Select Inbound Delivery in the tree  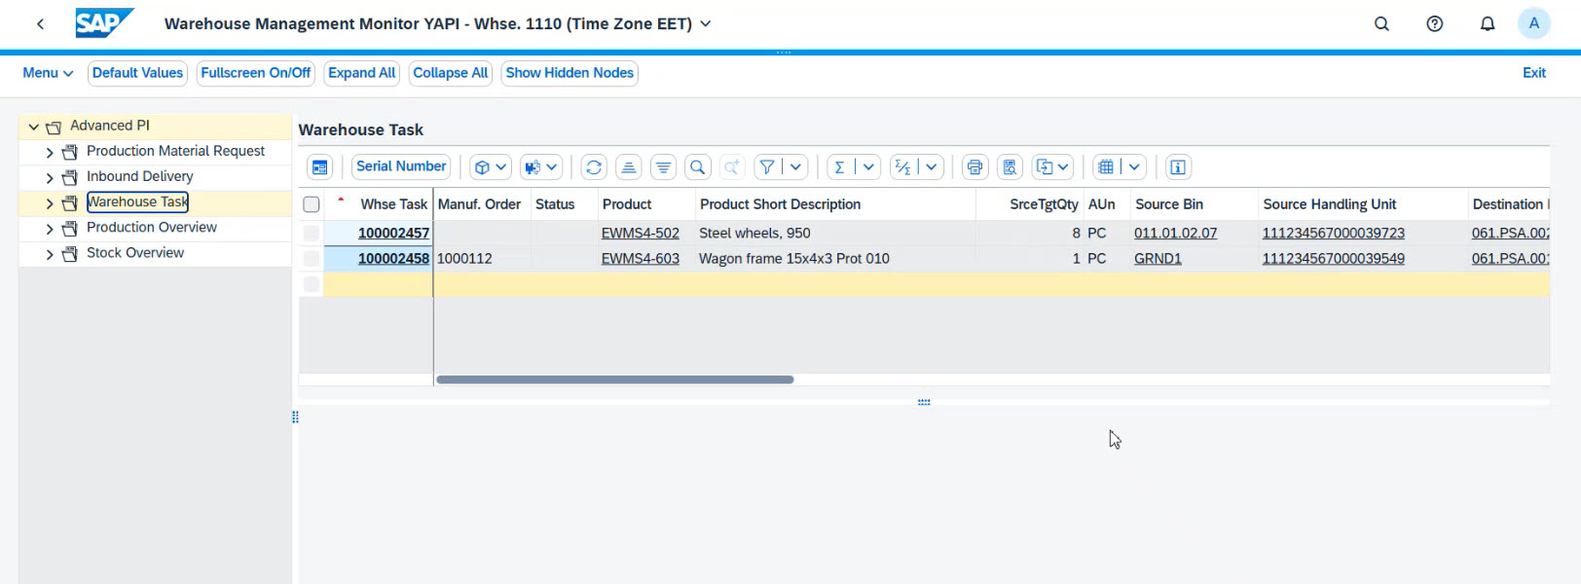139,176
